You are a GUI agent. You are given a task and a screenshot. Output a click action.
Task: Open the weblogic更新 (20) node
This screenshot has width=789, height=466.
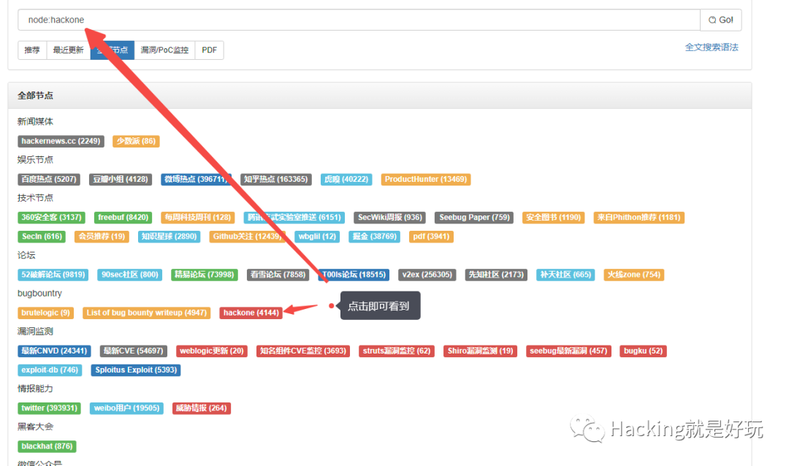pos(212,351)
